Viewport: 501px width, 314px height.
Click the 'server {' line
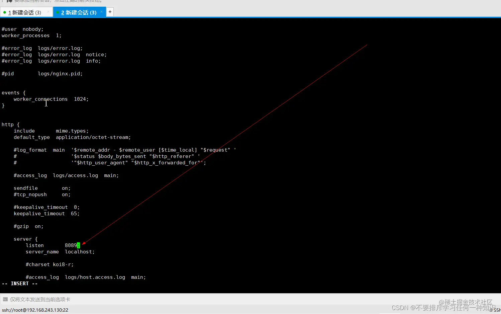26,239
